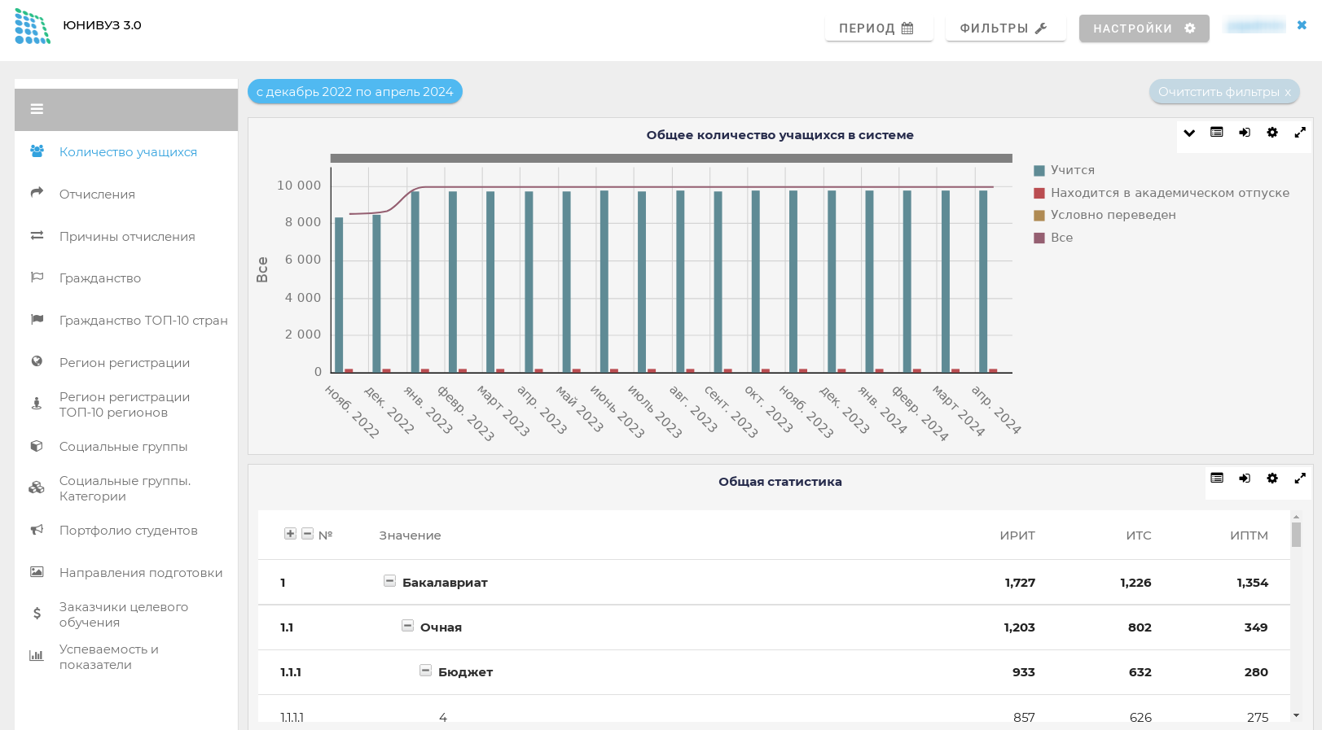The width and height of the screenshot is (1322, 730).
Task: Click the table scrollbar down arrow
Action: click(1296, 715)
